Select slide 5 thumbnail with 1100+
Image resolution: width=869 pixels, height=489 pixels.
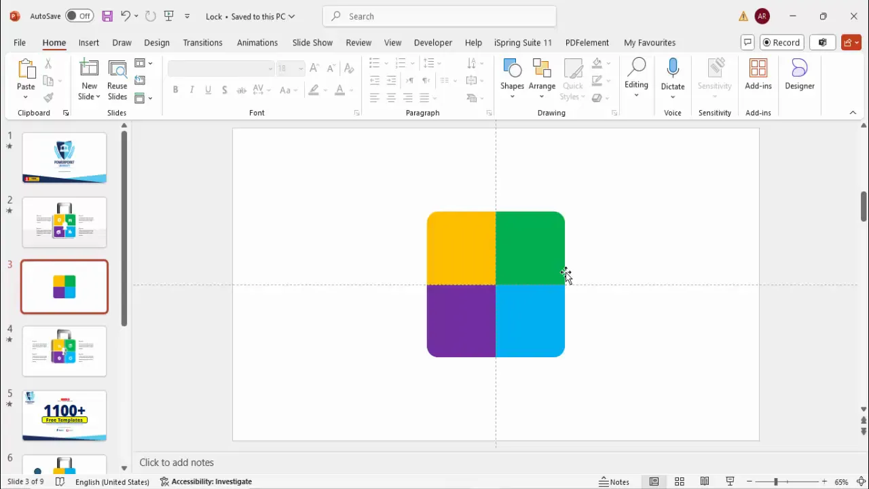click(64, 416)
